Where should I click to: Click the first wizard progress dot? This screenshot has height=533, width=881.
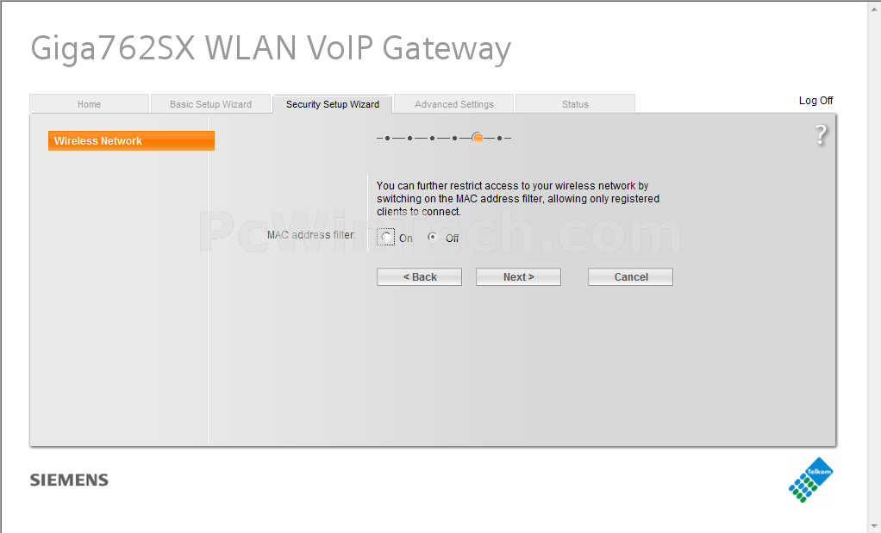(387, 138)
